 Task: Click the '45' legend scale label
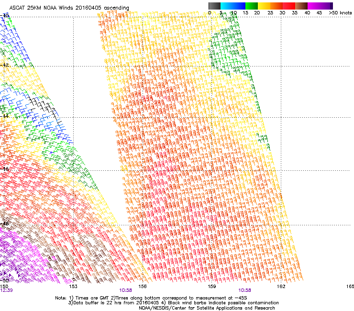[319, 13]
